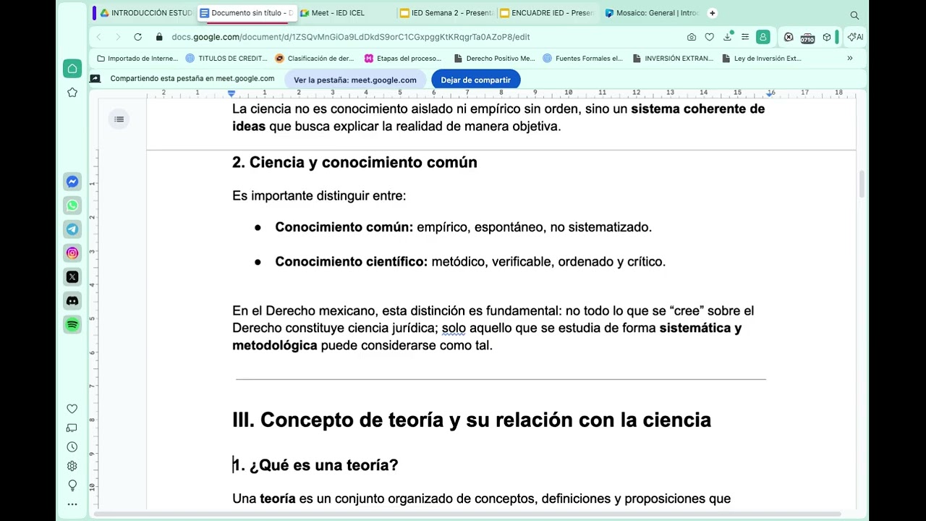Click the horizontal scrollbar at bottom
Screen dimensions: 926x521
click(467, 514)
